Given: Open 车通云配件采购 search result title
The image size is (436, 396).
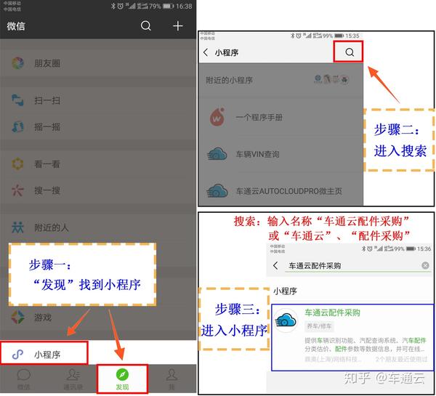Looking at the screenshot, I should tap(332, 312).
